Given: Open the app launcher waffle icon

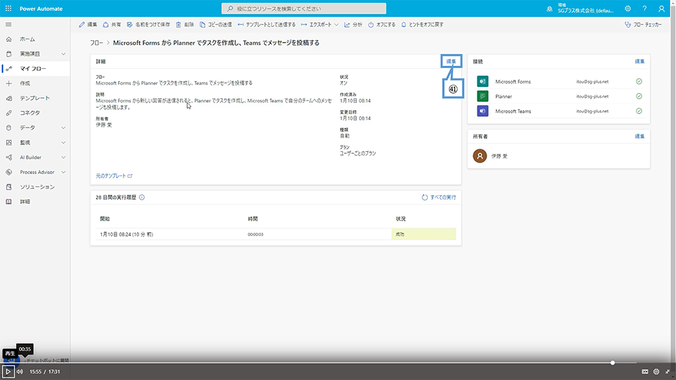Looking at the screenshot, I should tap(8, 9).
